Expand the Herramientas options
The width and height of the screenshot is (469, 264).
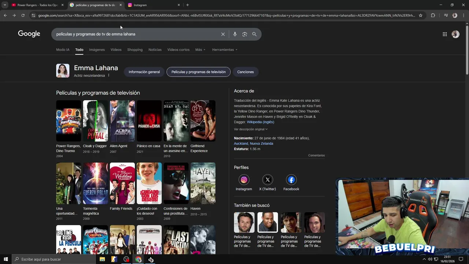pos(225,50)
